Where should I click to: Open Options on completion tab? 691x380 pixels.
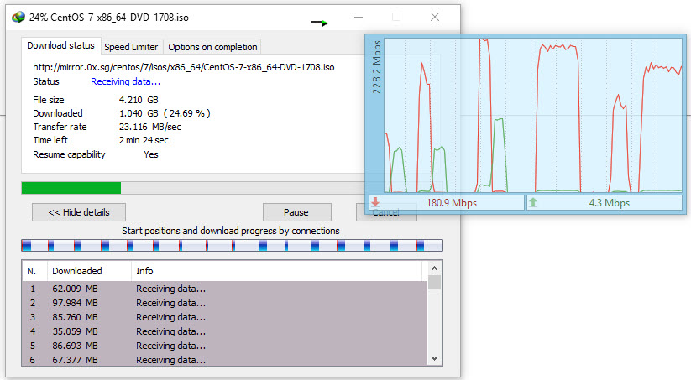click(x=212, y=47)
